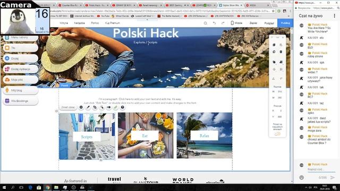Click the I'm a paragraph text block

(140, 101)
